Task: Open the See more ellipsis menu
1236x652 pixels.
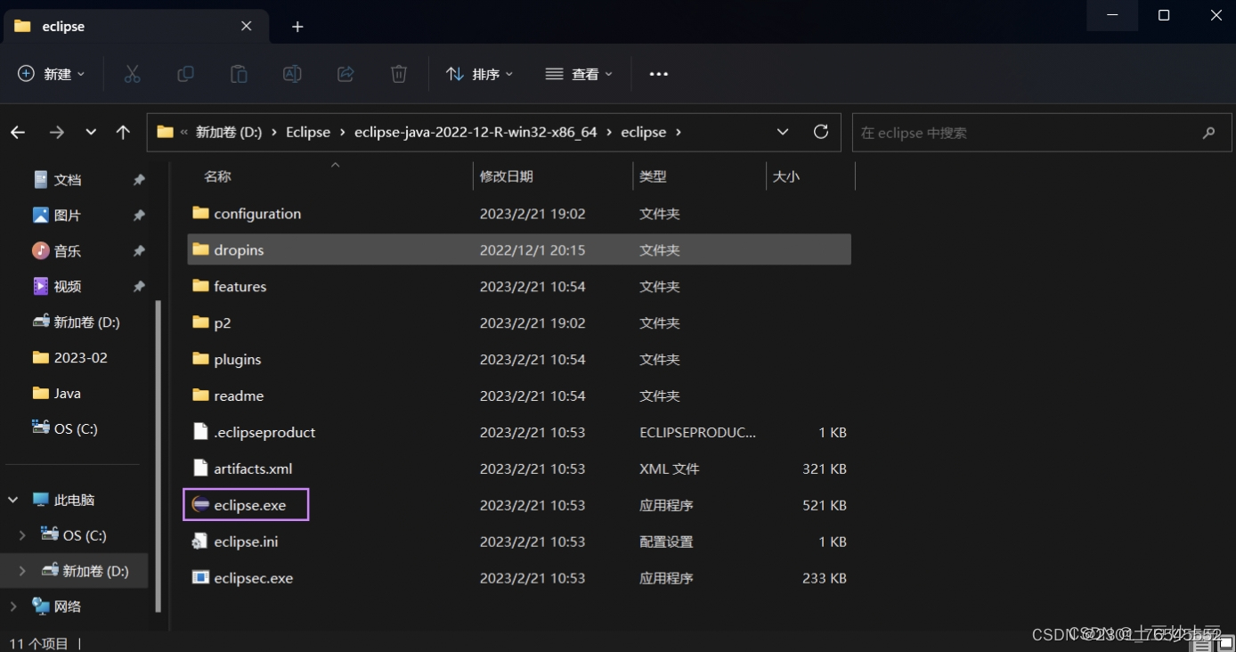Action: coord(659,74)
